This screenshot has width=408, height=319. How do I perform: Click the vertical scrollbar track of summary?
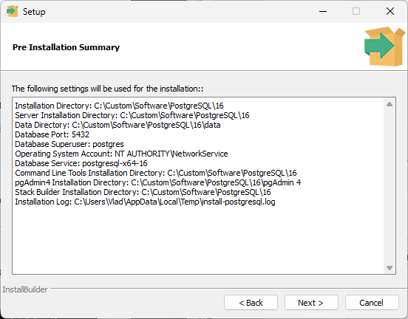(390, 186)
